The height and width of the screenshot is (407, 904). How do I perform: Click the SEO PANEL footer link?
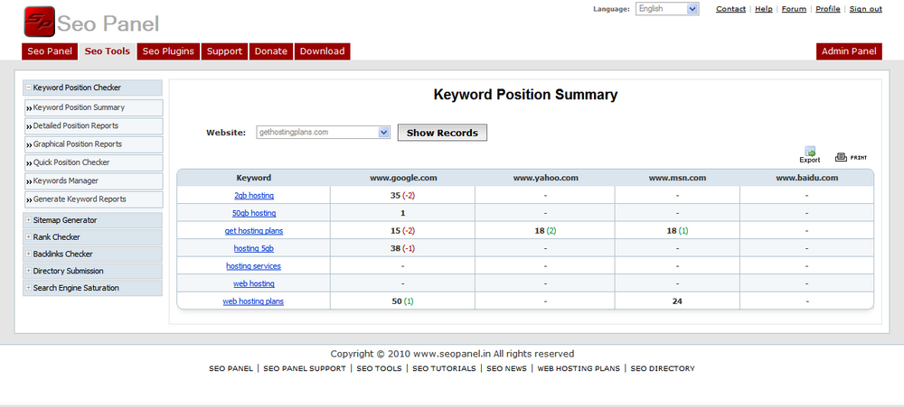231,368
